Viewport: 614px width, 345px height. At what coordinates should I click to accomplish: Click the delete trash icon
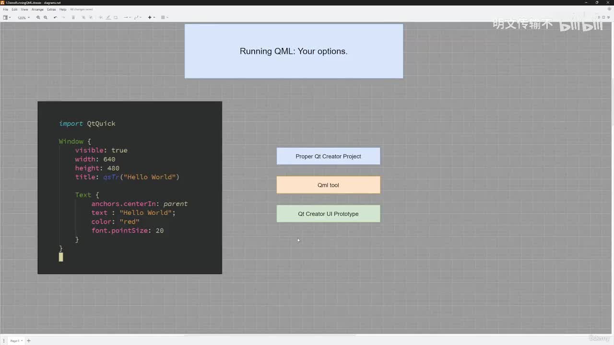tap(73, 18)
